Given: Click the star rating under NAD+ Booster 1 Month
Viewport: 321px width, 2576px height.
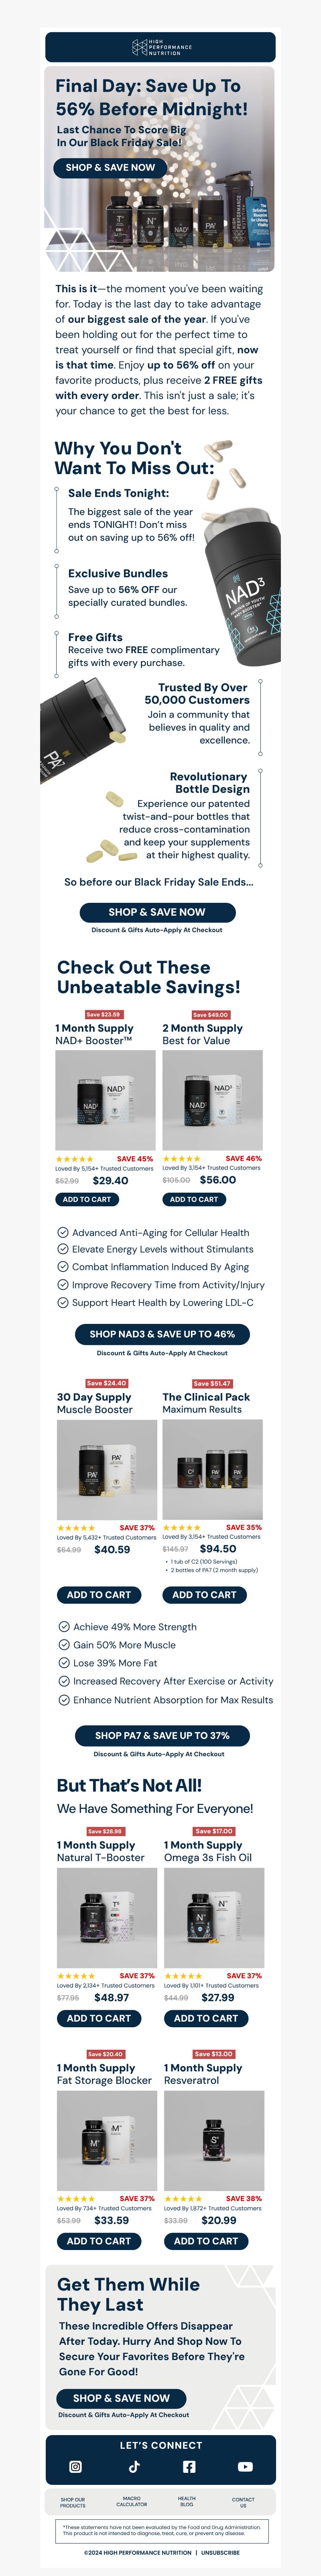Looking at the screenshot, I should point(74,1159).
